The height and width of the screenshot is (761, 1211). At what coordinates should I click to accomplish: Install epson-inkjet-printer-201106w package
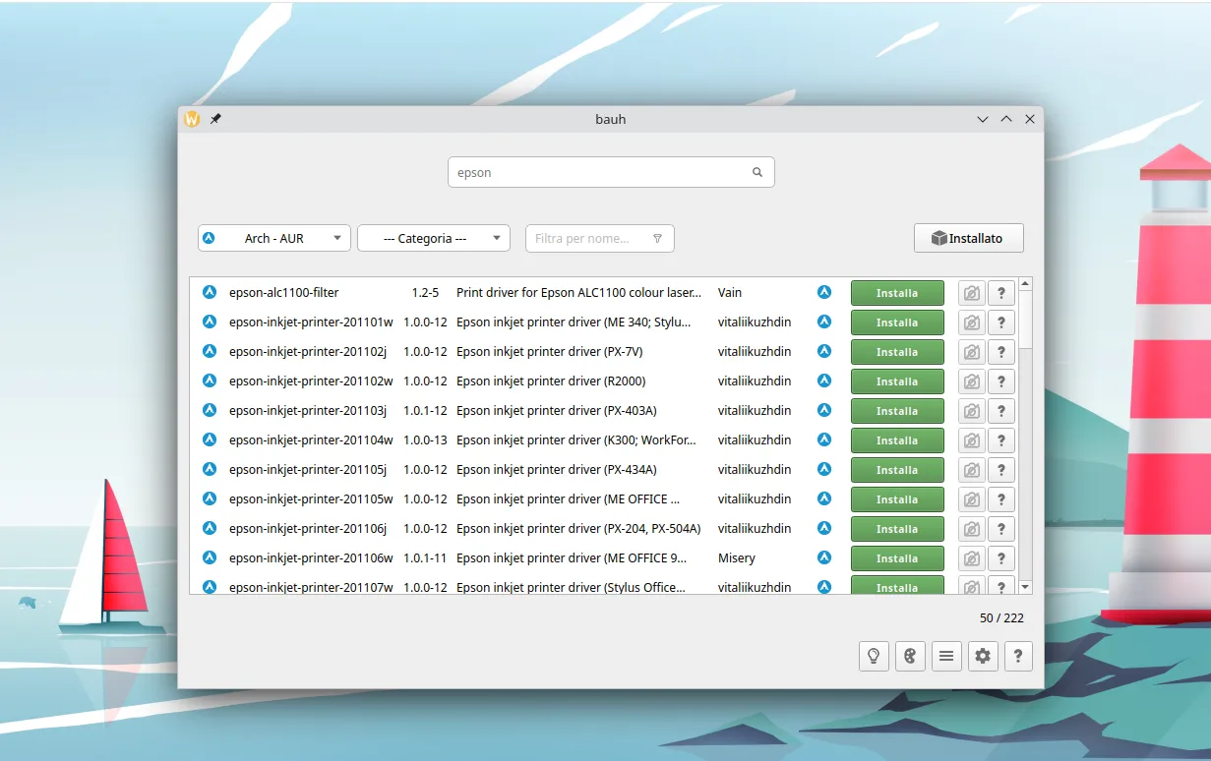click(896, 558)
